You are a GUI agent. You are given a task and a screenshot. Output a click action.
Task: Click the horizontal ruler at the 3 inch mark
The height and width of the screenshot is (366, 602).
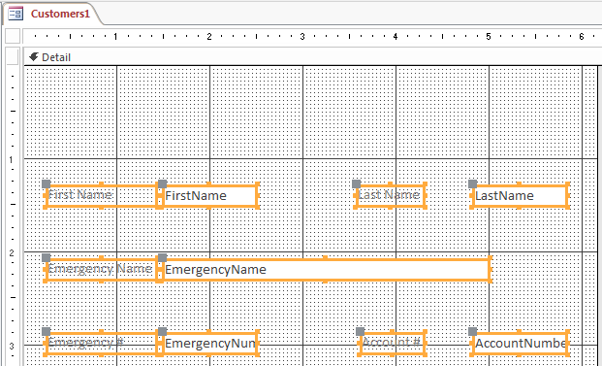302,37
